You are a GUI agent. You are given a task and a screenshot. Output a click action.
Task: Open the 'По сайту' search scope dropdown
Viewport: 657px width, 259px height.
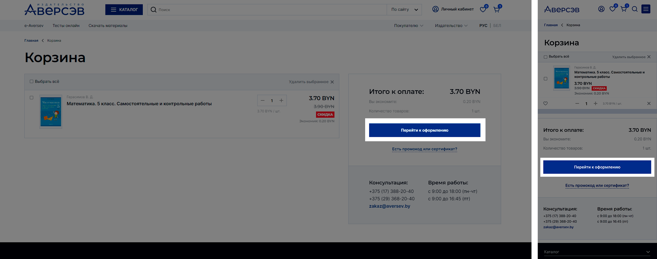pyautogui.click(x=404, y=10)
